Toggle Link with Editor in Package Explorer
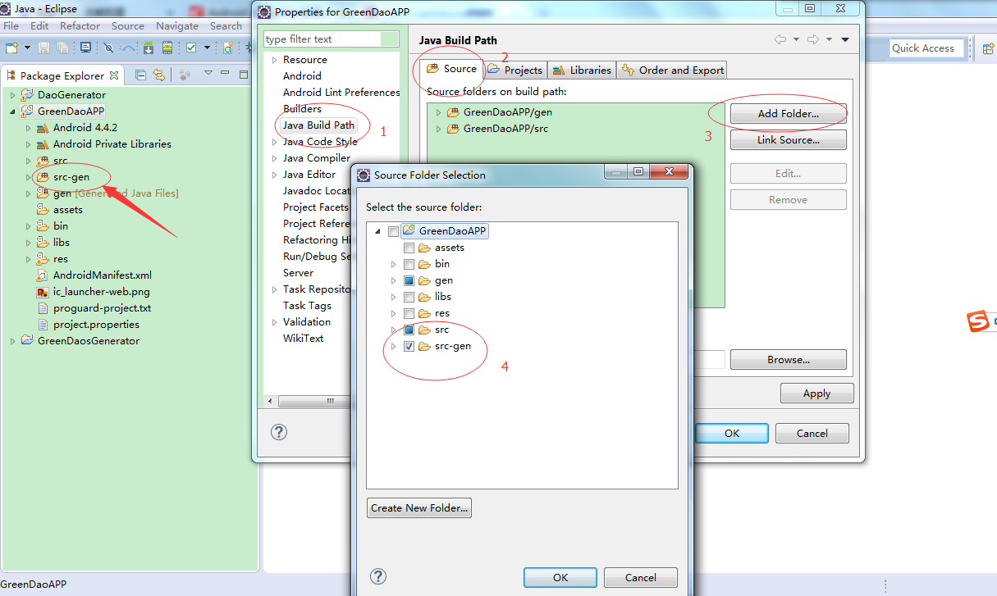997x596 pixels. click(158, 75)
